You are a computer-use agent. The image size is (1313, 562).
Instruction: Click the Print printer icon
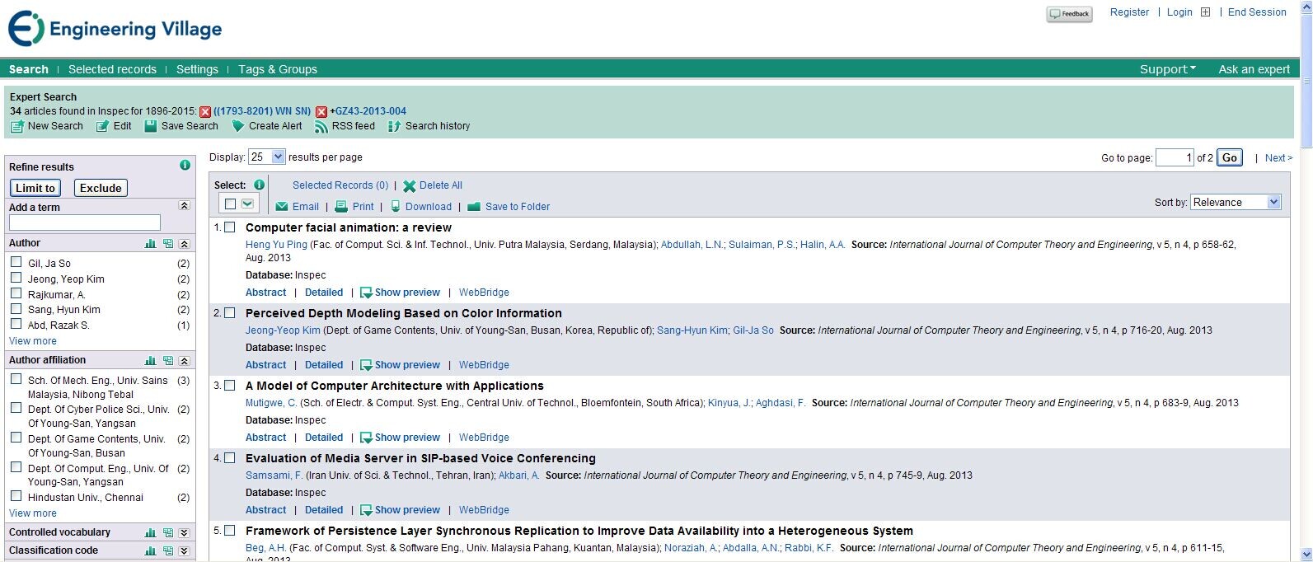(x=341, y=207)
